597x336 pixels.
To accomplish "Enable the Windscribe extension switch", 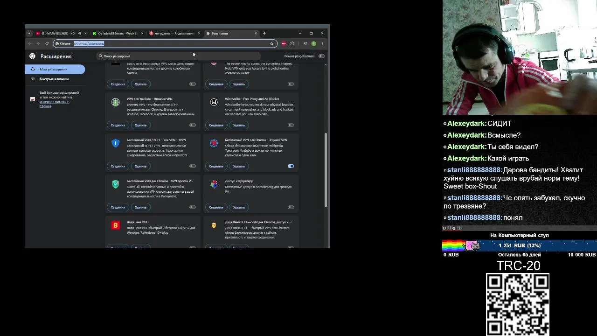I will [291, 125].
